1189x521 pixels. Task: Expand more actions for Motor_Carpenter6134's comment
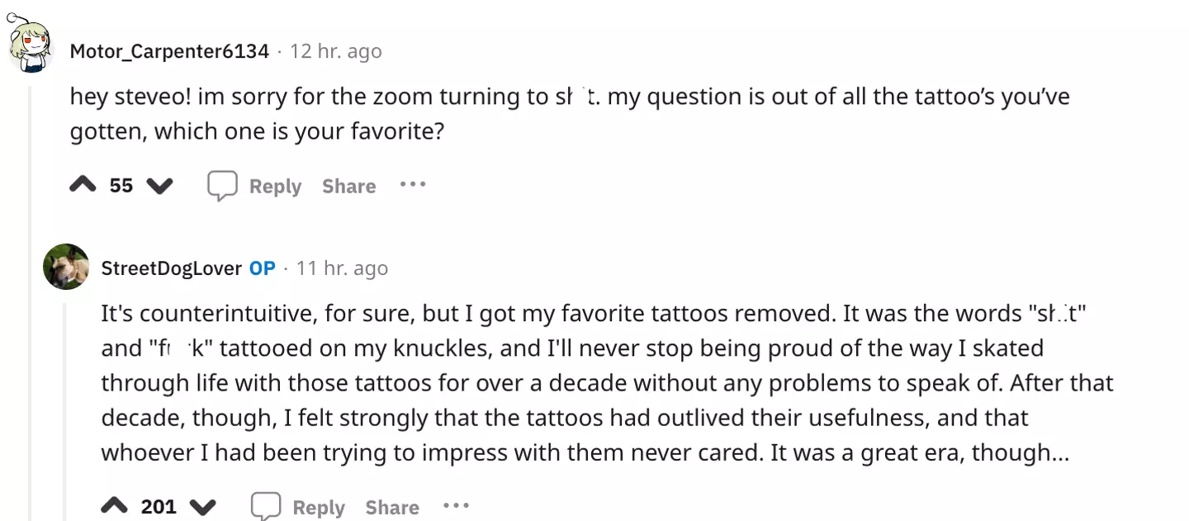click(x=412, y=185)
